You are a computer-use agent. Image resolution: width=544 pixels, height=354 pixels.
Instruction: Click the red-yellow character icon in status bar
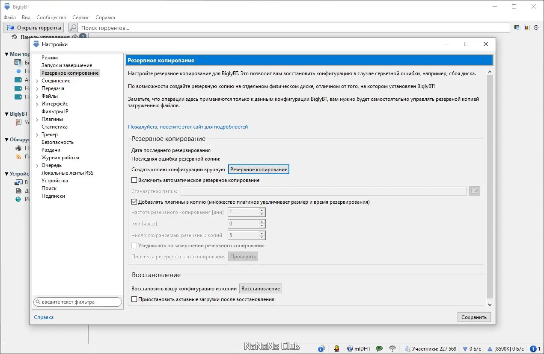337,349
